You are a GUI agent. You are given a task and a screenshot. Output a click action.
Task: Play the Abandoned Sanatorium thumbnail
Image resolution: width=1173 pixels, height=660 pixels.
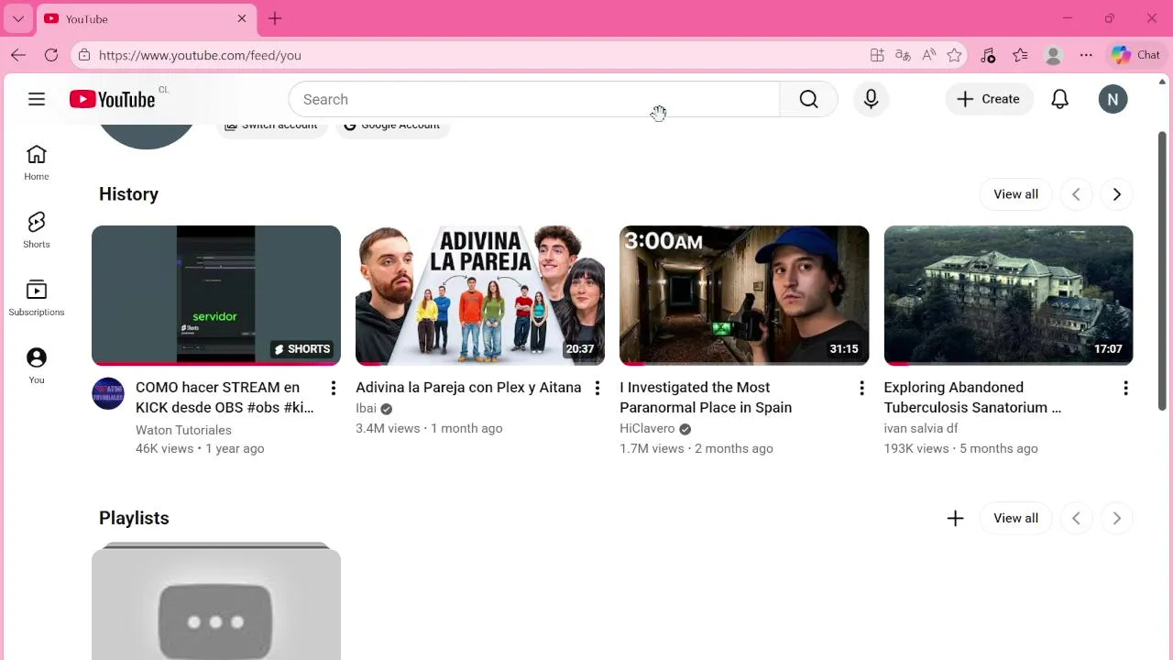pyautogui.click(x=1008, y=295)
